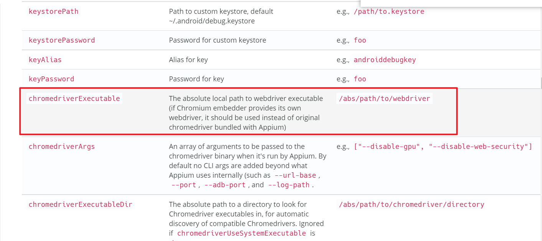
Task: Click the --adb-port inline code
Action: pos(226,185)
